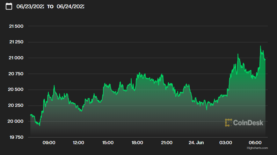Click the CoinDesk logo watermark icon
Screen dimensions: 277x155
[x=228, y=122]
